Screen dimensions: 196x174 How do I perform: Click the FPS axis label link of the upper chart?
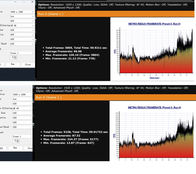[115, 51]
